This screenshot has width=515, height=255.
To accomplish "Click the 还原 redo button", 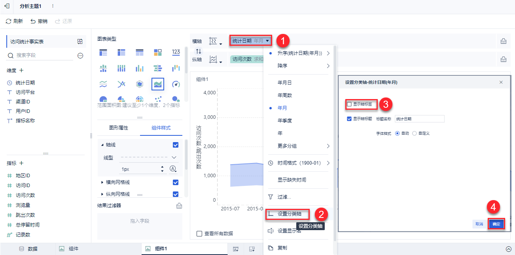I will pos(63,21).
